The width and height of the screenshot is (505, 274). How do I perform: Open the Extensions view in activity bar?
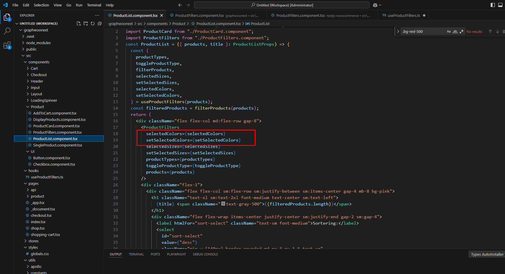(7, 46)
